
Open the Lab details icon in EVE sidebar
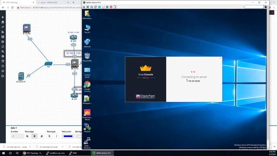(x=3, y=61)
